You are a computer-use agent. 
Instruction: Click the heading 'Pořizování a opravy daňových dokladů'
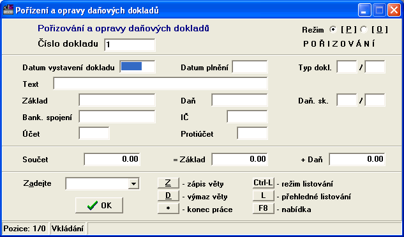[x=123, y=28]
